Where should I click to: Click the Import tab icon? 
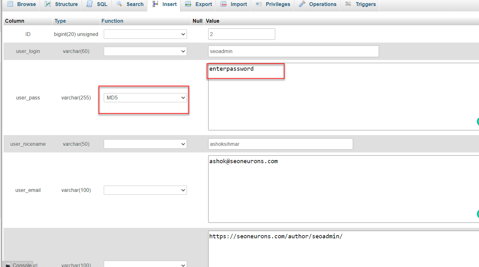(x=224, y=4)
